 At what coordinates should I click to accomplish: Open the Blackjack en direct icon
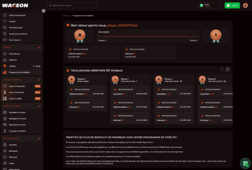click(x=5, y=119)
